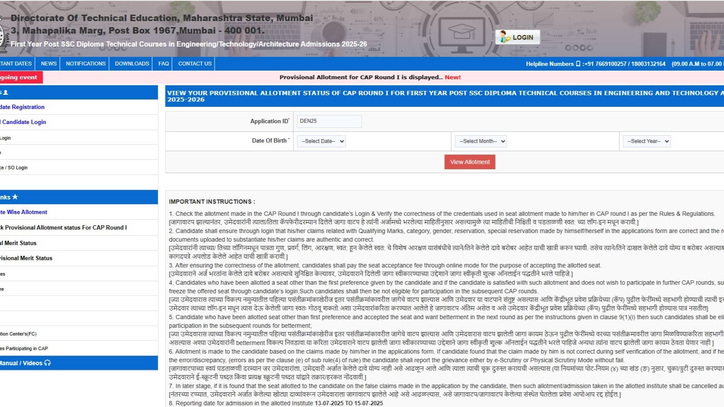724x407 pixels.
Task: Click the phone icon beside Helpline Numbers
Action: coord(578,64)
